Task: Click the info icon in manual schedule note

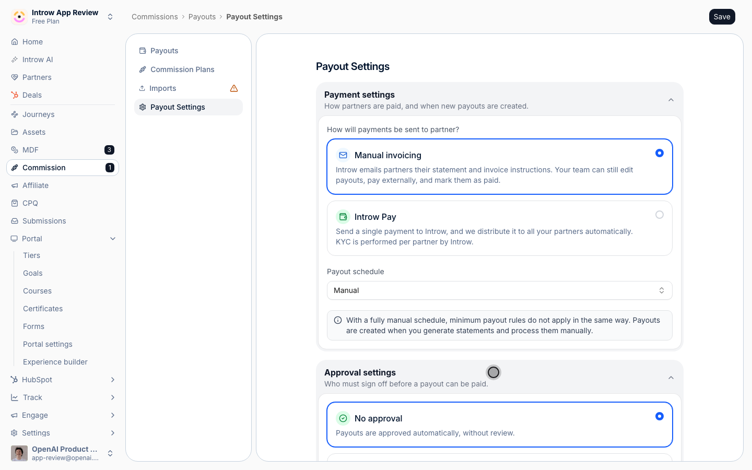Action: (338, 320)
